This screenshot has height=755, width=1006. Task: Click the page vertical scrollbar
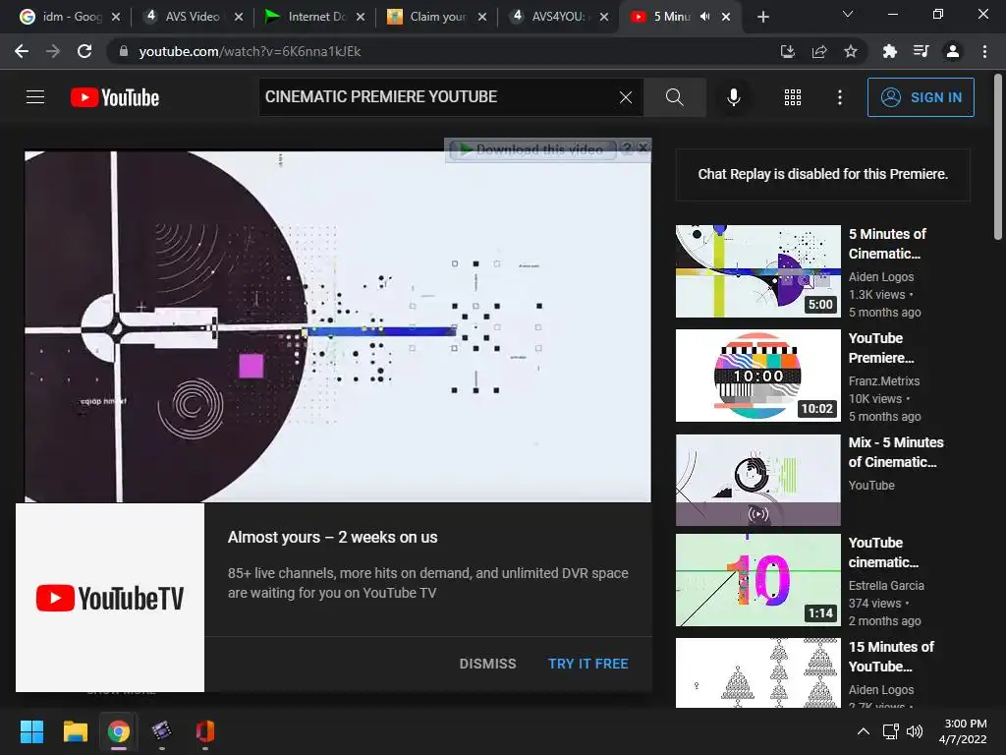[998, 157]
